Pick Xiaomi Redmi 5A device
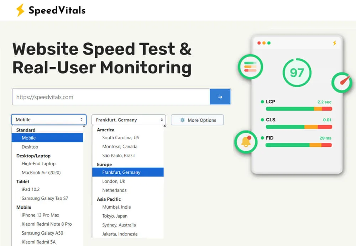356x246 pixels. coord(47,242)
